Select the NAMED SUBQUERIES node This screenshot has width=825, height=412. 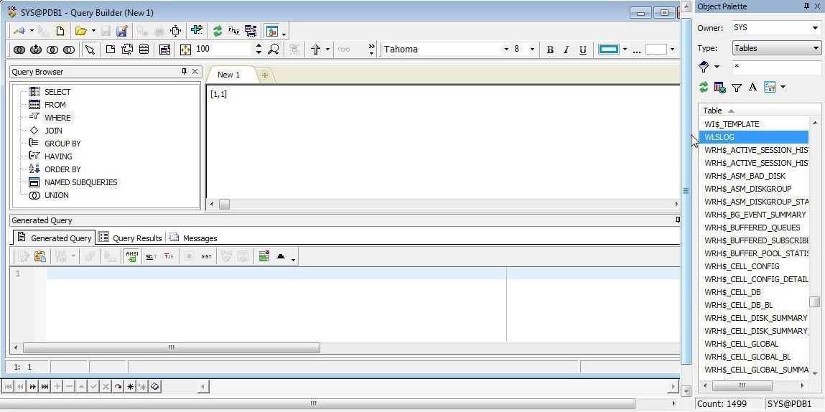(x=80, y=182)
